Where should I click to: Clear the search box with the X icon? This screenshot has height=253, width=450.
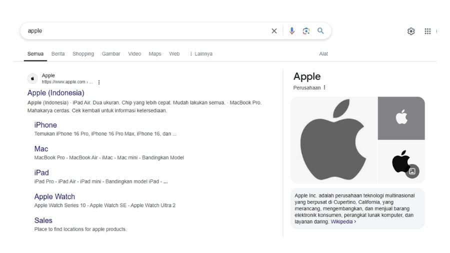pyautogui.click(x=274, y=31)
